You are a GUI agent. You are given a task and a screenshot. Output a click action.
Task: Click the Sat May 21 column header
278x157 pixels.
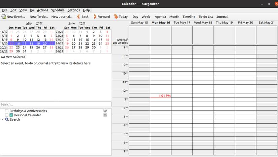click(x=267, y=23)
